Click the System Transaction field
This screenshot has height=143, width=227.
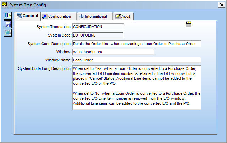pyautogui.click(x=98, y=27)
